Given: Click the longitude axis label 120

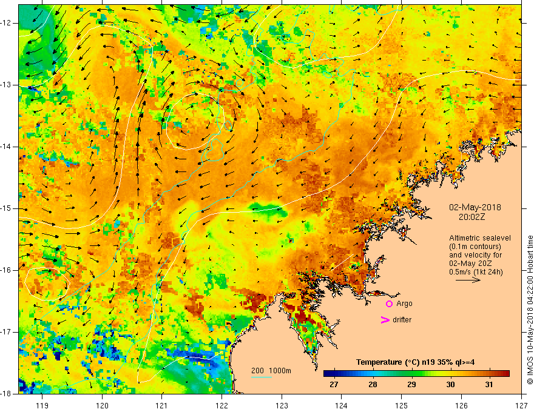Looking at the screenshot, I should [102, 405].
